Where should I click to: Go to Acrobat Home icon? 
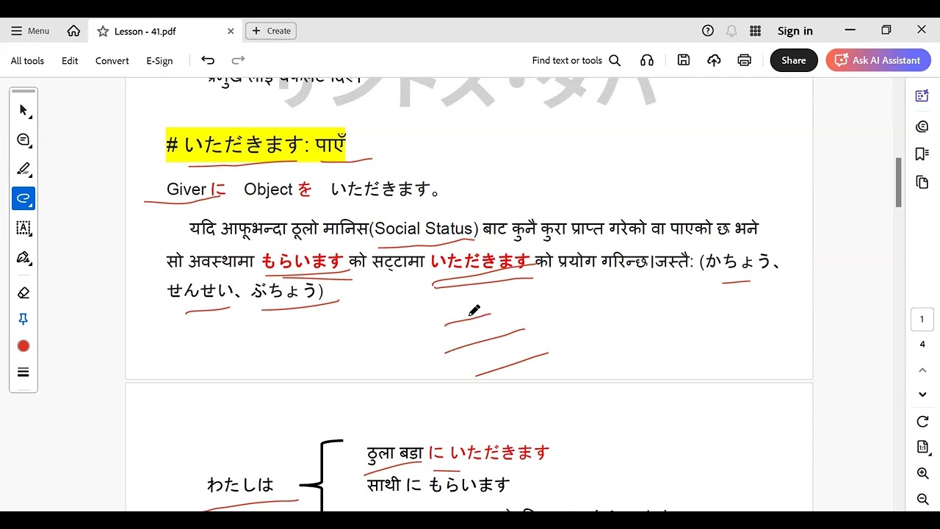pyautogui.click(x=73, y=31)
